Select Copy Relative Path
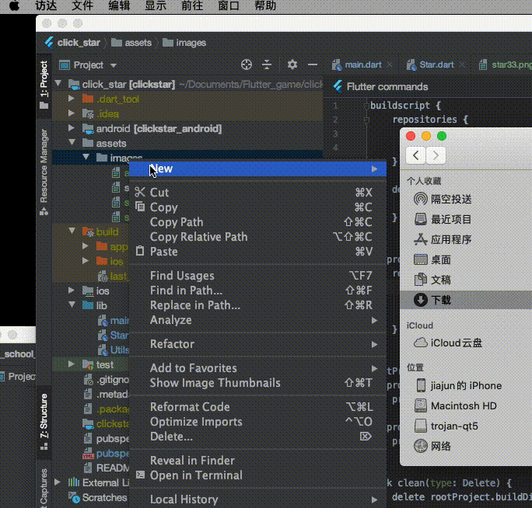This screenshot has height=508, width=532. pos(257,237)
